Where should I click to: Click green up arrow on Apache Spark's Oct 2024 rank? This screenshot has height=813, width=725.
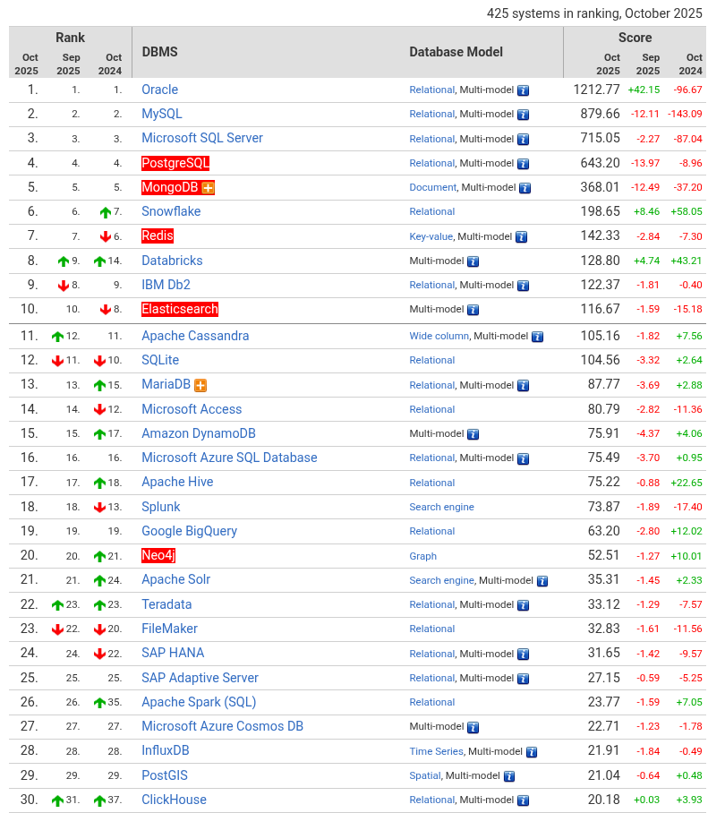pyautogui.click(x=101, y=702)
